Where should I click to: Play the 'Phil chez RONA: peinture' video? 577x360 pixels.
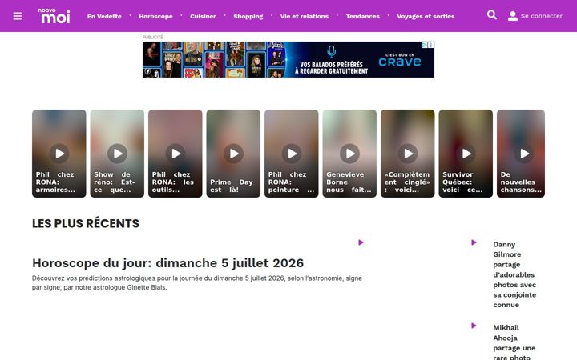pyautogui.click(x=292, y=153)
